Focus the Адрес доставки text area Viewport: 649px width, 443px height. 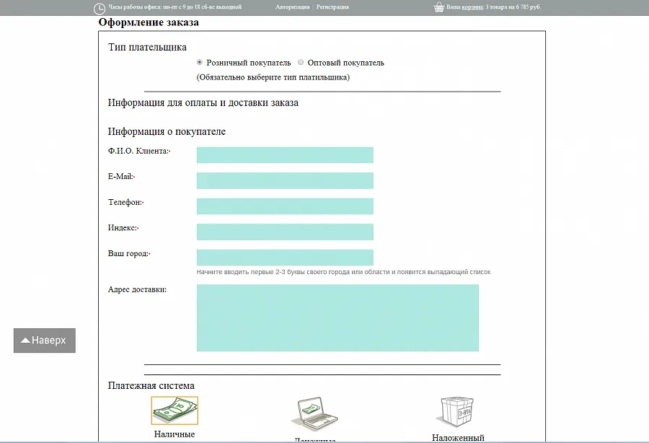coord(337,318)
